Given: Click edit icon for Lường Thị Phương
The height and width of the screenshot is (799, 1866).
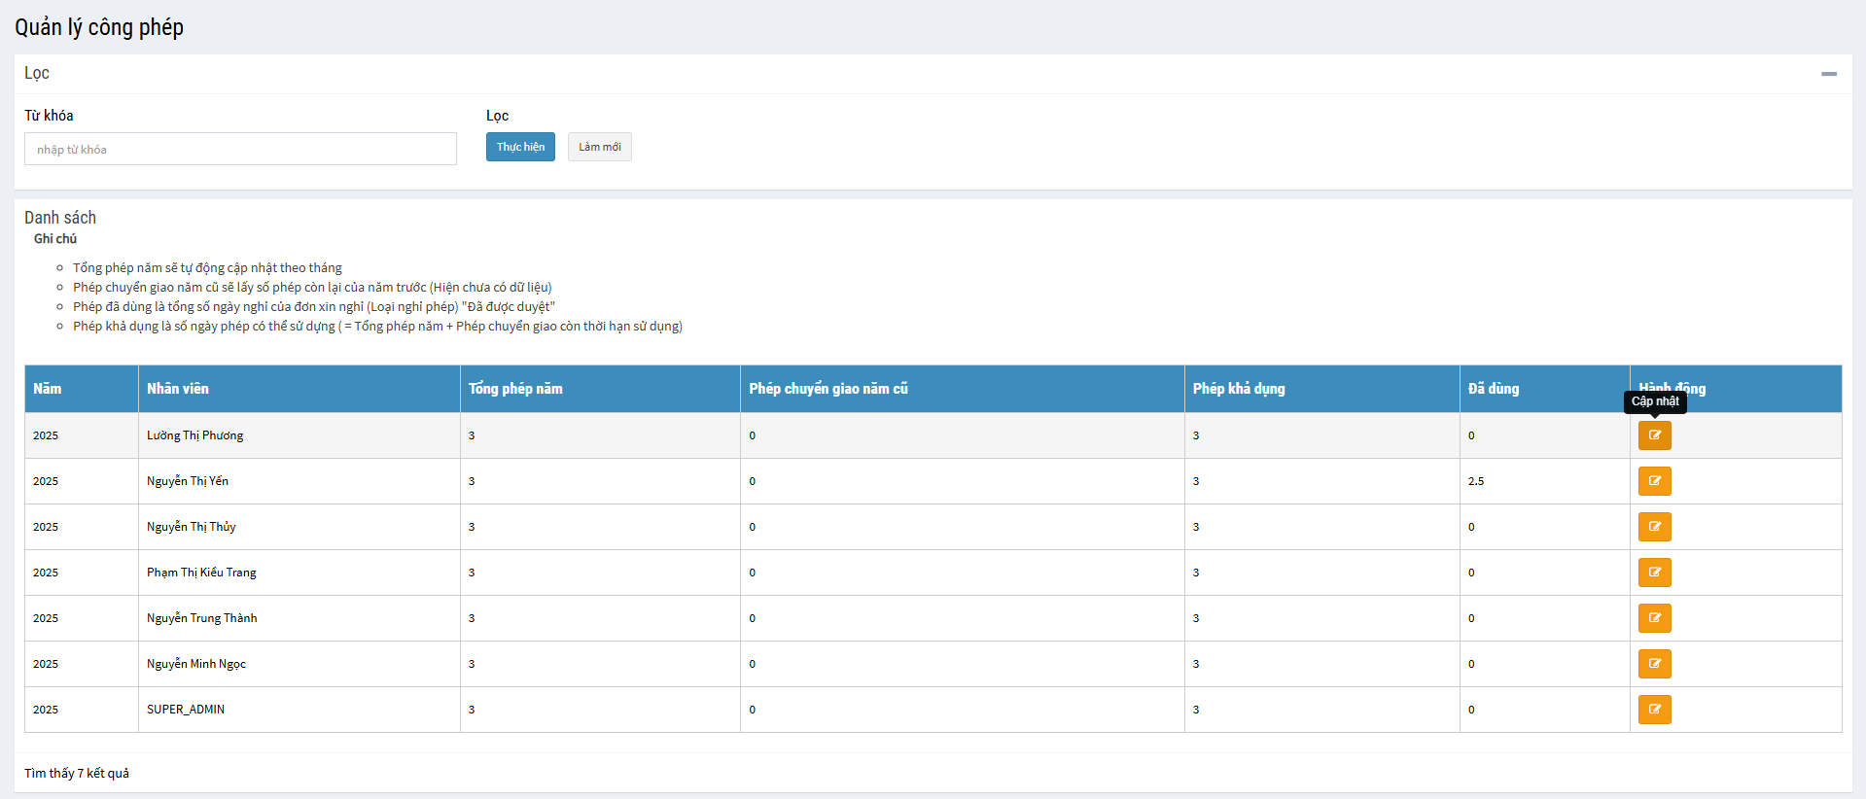Looking at the screenshot, I should [x=1654, y=435].
